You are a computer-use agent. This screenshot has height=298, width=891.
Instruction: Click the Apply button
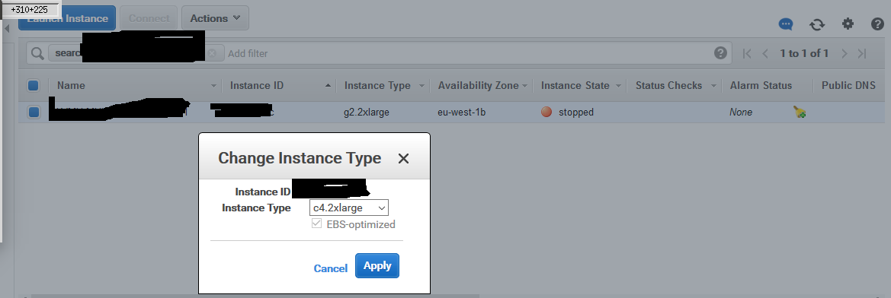pos(377,266)
